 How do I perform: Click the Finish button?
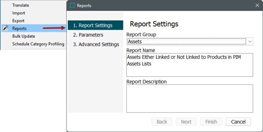pos(211,122)
